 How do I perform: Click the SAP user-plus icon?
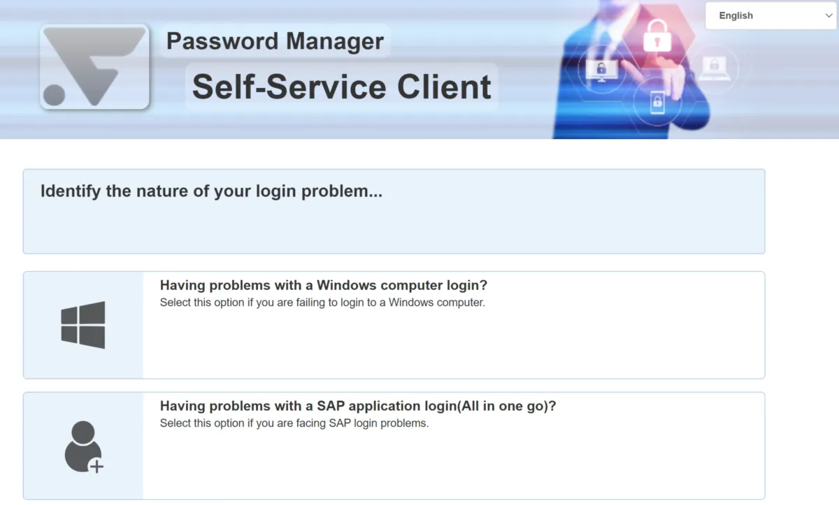(x=83, y=446)
